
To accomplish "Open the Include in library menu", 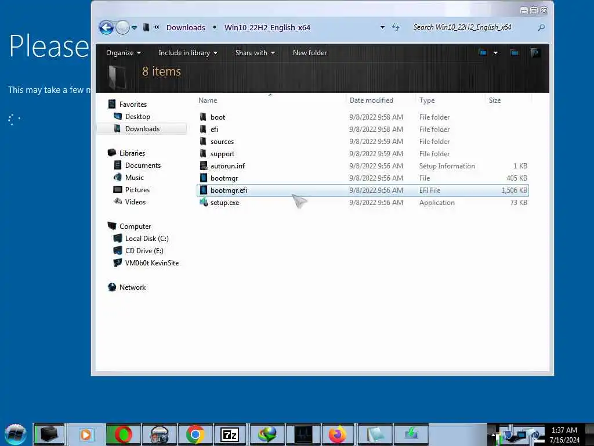I will pos(188,53).
